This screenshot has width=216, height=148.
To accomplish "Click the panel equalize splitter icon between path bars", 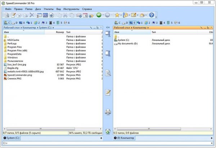I will tap(108, 28).
